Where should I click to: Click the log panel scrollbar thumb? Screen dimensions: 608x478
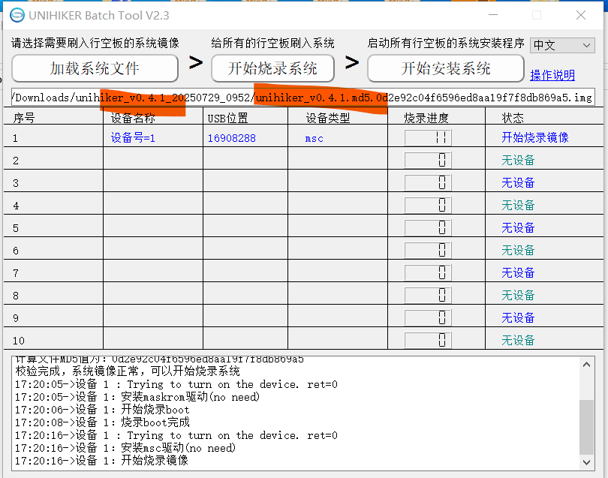tap(587, 427)
